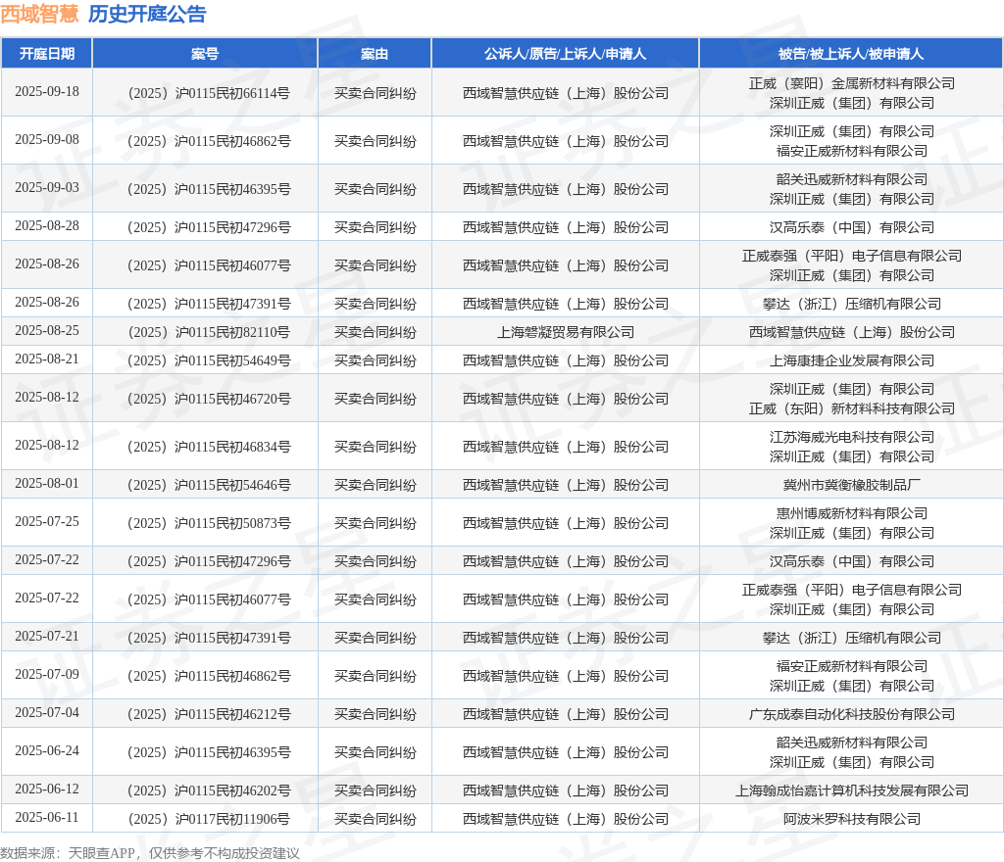Click 汉高乐泰（中国）有限公司 in 2025-08-28 row
This screenshot has width=1004, height=862.
point(852,227)
